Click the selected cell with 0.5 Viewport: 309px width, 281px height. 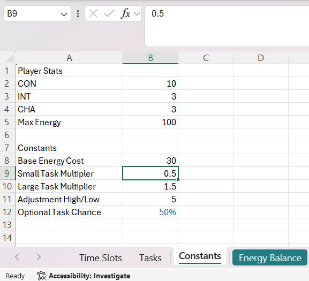(150, 173)
